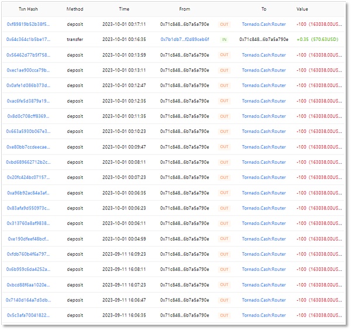Click sender address 0x7b1db7...f2d89ceb6f
The image size is (351, 330).
184,39
